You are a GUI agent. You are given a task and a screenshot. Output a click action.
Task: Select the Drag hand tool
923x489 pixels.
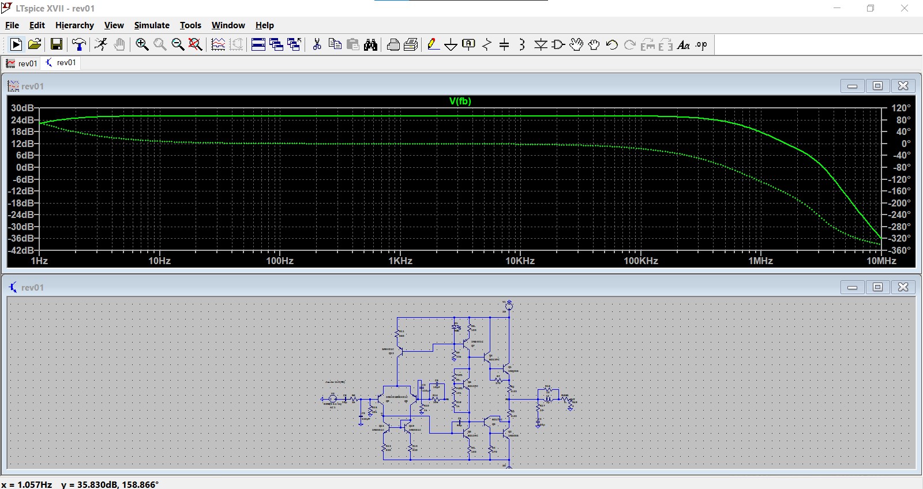tap(594, 44)
